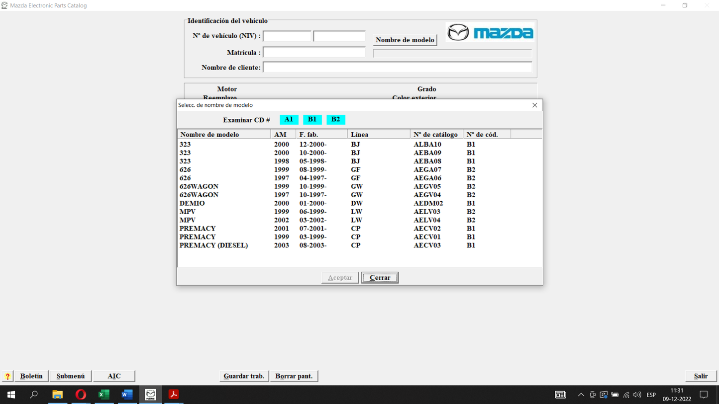Switch to Excel in taskbar

(x=104, y=395)
